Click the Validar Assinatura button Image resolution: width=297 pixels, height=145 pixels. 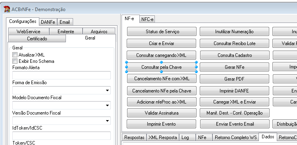pos(162,113)
